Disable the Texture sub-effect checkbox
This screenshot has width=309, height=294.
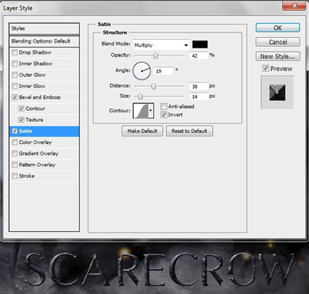21,120
